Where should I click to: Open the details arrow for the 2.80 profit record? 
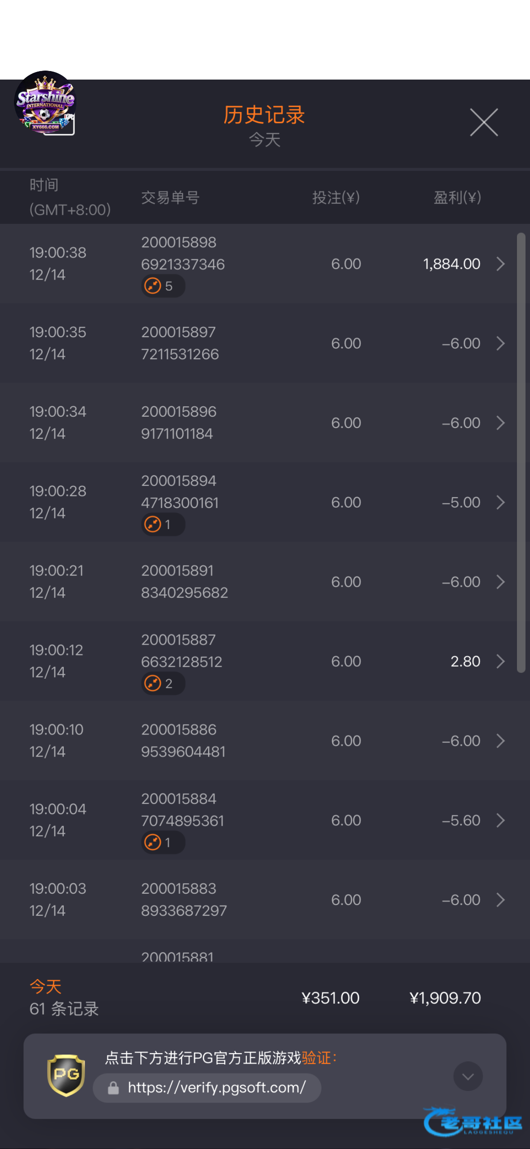pyautogui.click(x=500, y=661)
